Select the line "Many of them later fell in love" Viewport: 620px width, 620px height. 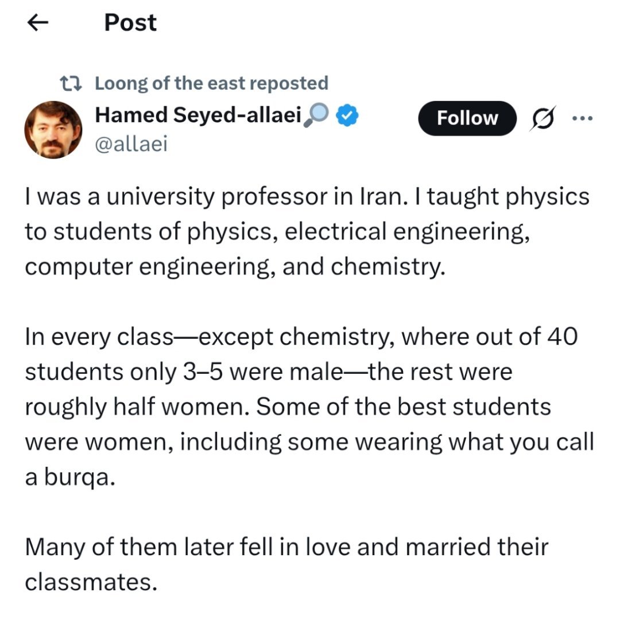tap(286, 547)
